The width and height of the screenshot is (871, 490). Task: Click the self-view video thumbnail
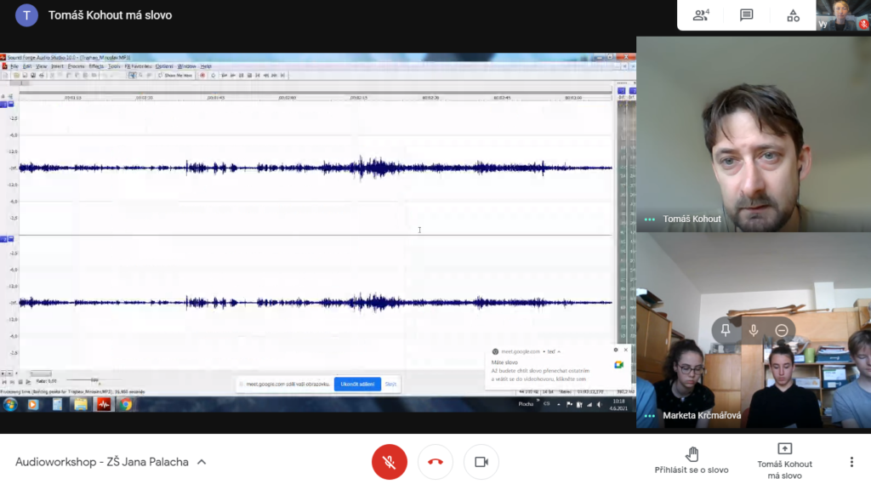843,15
